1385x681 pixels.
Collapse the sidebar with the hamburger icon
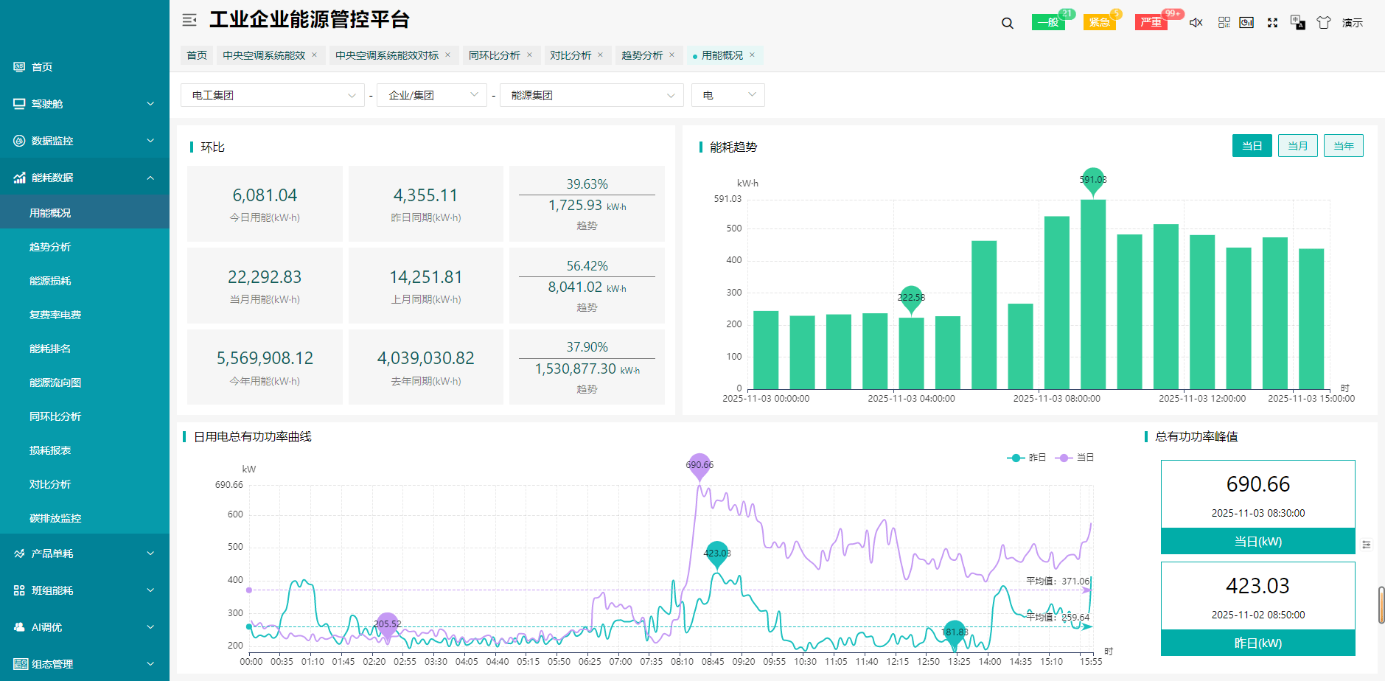coord(189,20)
